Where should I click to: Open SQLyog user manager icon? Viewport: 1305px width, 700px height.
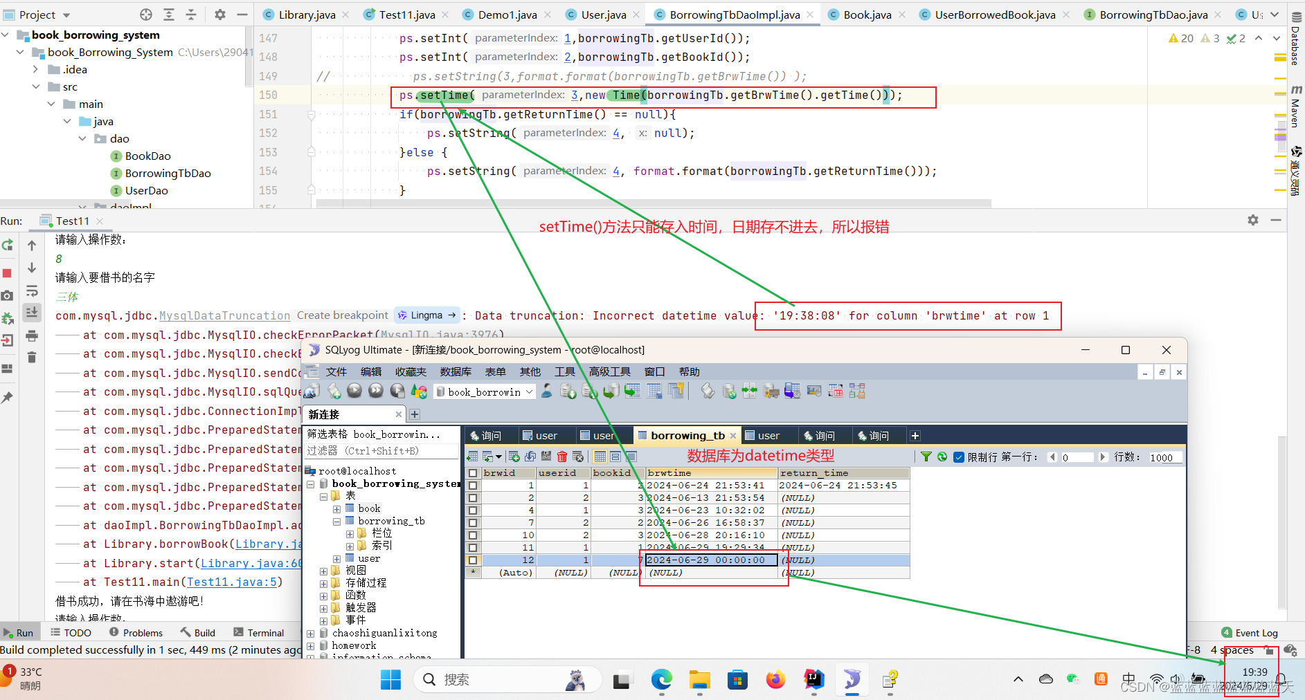[x=547, y=392]
